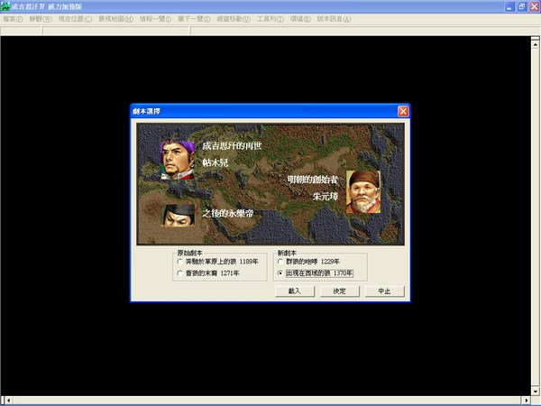Click the horizontal scrollbar right arrow
This screenshot has height=406, width=541.
527,401
